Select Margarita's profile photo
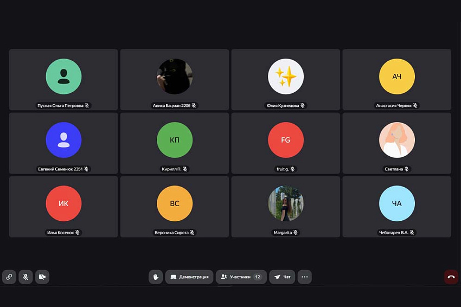 [x=286, y=203]
